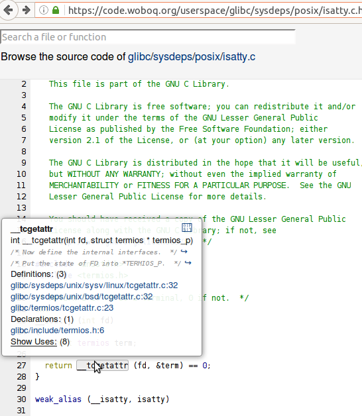Screen dimensions: 362x416
Task: Click comment 'This file is part of the GNU C Library.'
Action: (x=139, y=84)
